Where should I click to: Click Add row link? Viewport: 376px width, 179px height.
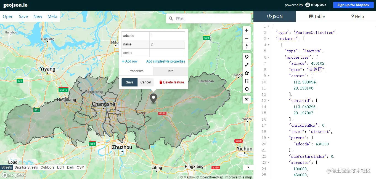[129, 61]
